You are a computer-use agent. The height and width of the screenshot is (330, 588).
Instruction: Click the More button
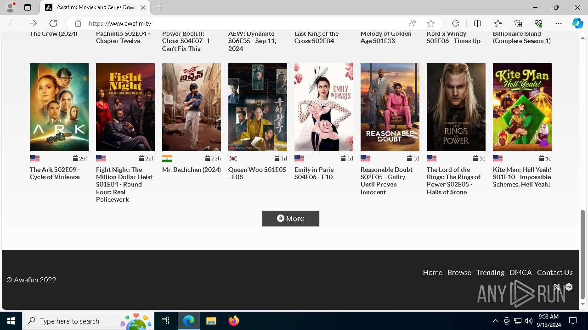click(291, 219)
